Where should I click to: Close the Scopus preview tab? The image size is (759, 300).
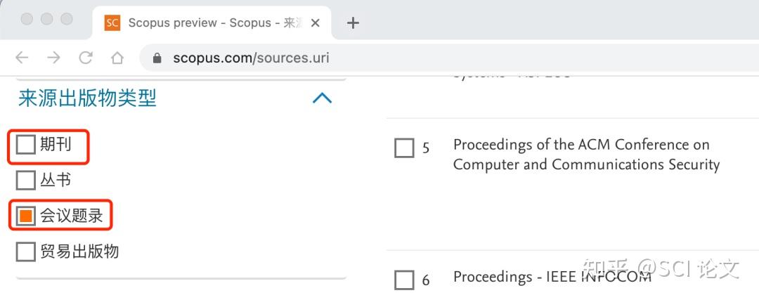(x=316, y=23)
